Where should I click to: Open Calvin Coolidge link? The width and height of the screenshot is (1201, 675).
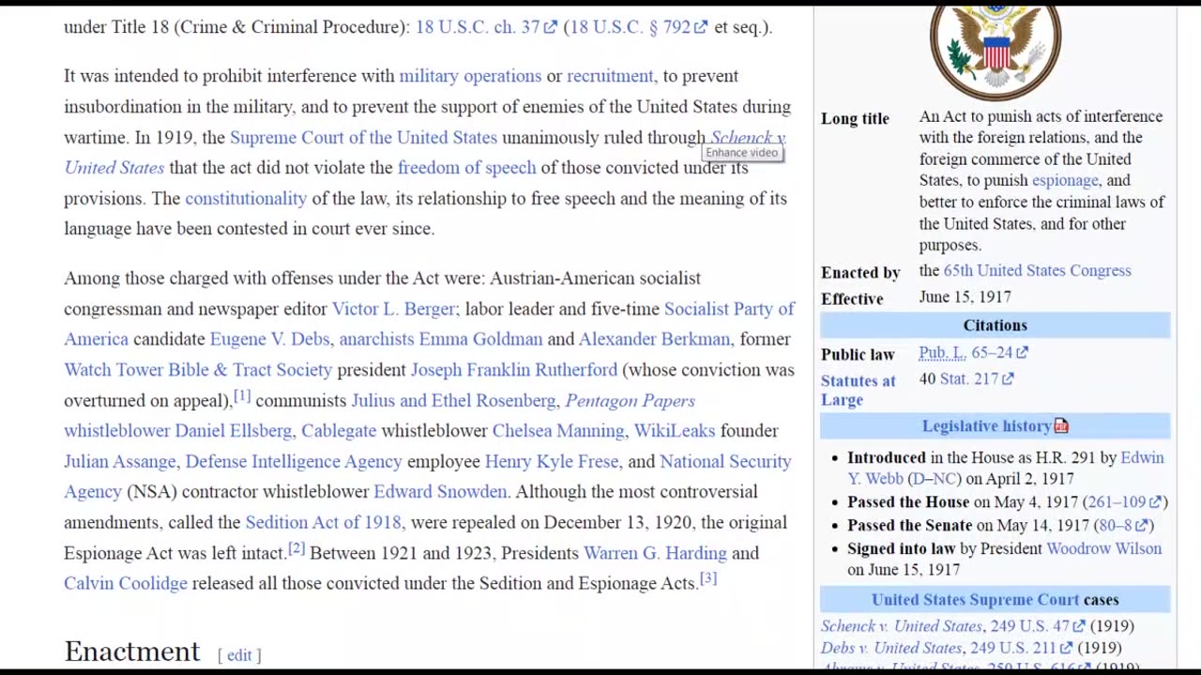coord(126,584)
